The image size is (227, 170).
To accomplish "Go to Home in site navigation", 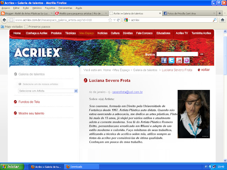I will pyautogui.click(x=17, y=33).
